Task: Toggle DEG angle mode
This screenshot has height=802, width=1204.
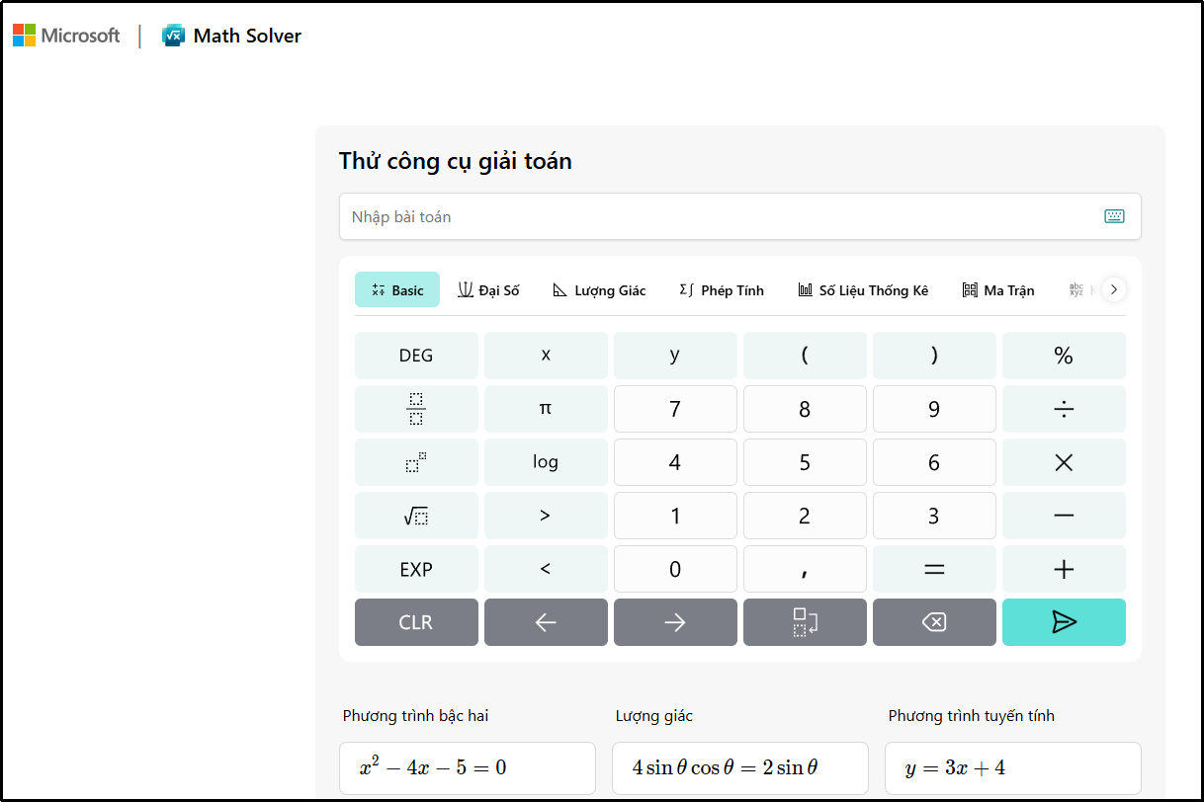Action: (416, 355)
